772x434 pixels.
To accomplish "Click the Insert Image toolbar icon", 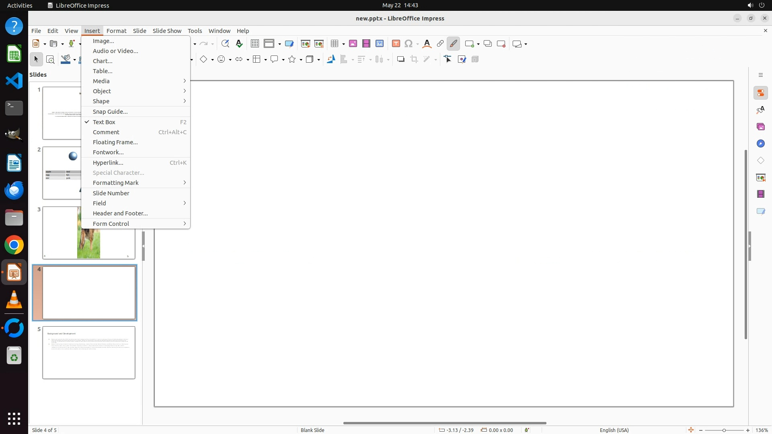I will 353,43.
